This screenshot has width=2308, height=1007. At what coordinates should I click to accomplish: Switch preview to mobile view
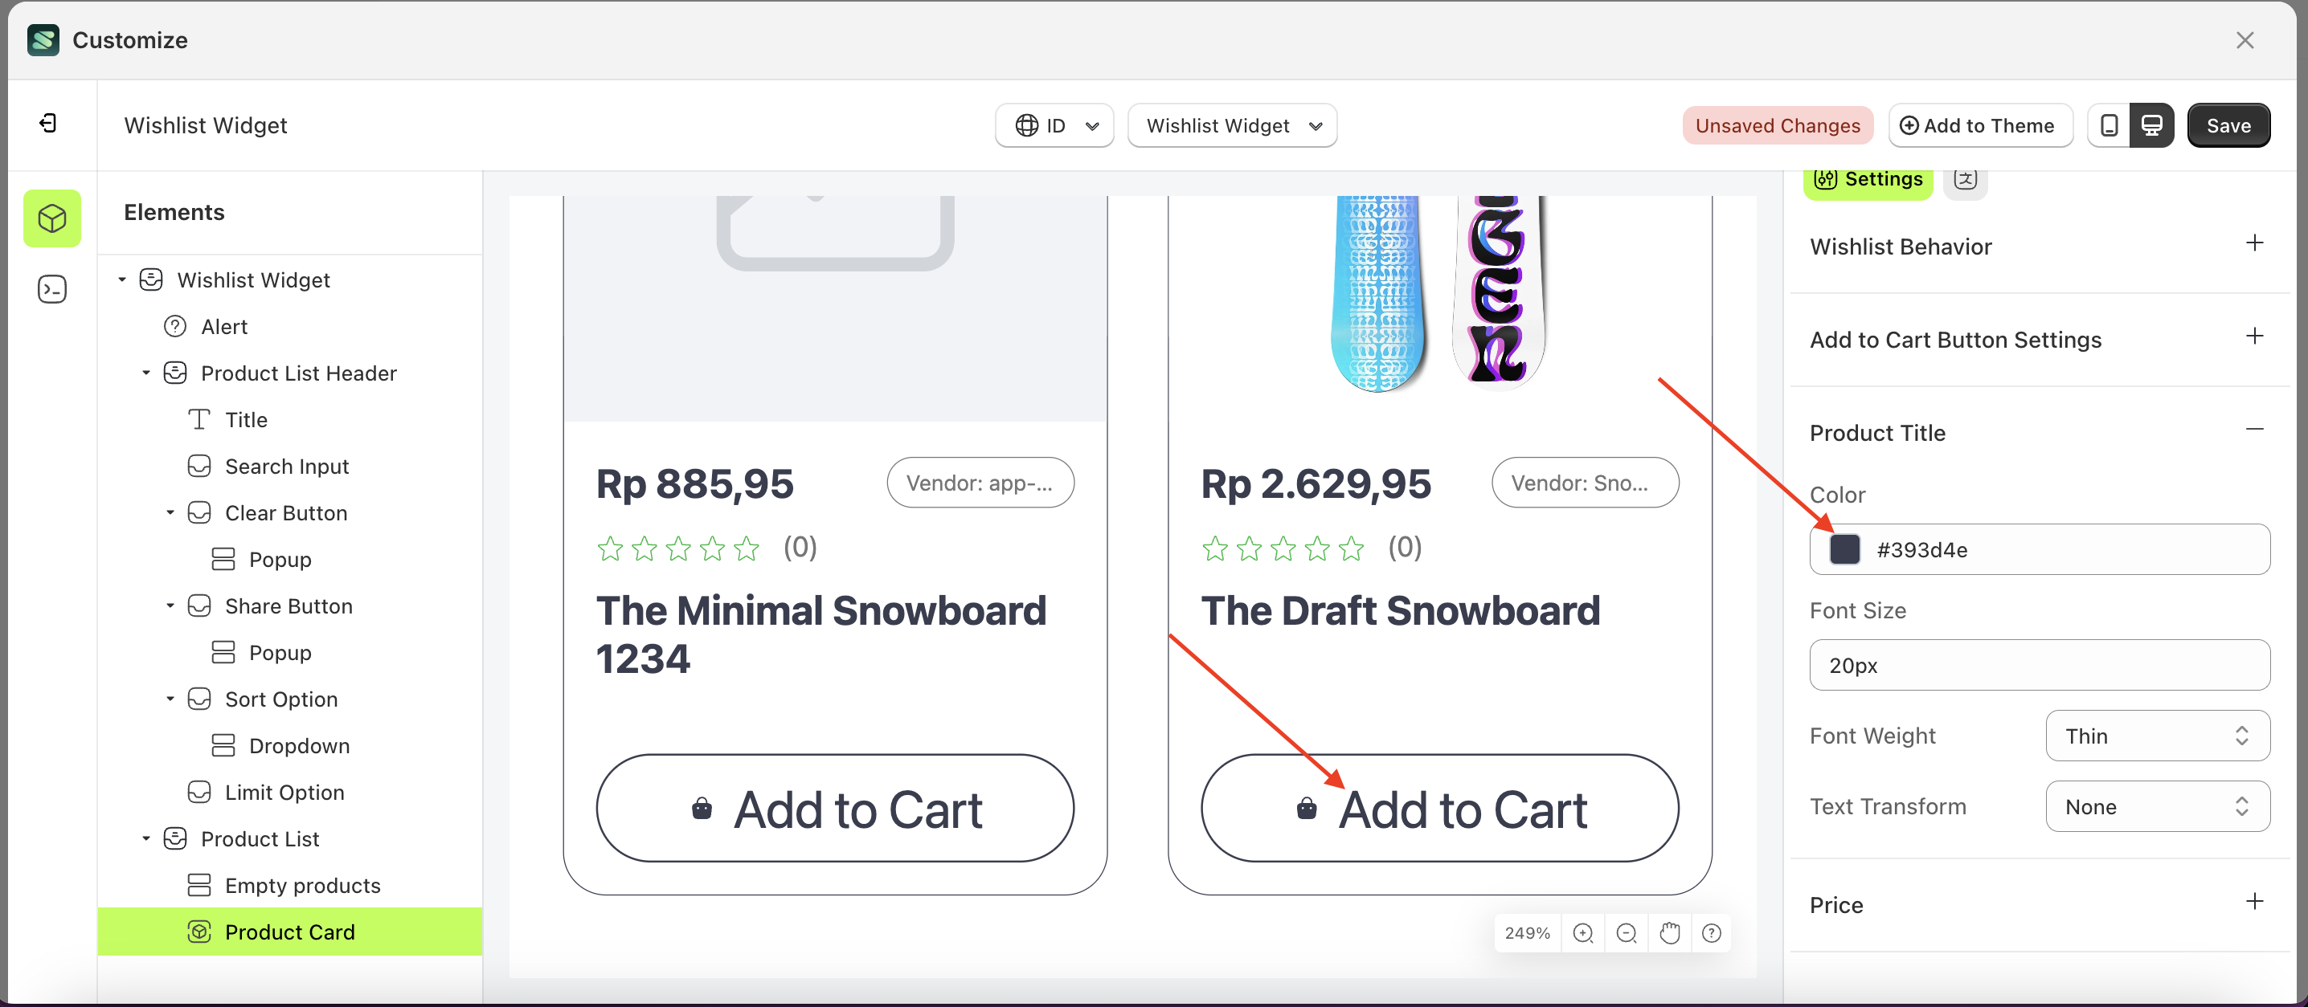click(x=2110, y=125)
